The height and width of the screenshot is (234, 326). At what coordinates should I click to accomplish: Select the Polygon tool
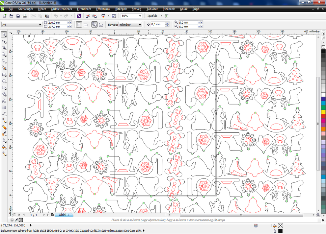(x=4, y=87)
